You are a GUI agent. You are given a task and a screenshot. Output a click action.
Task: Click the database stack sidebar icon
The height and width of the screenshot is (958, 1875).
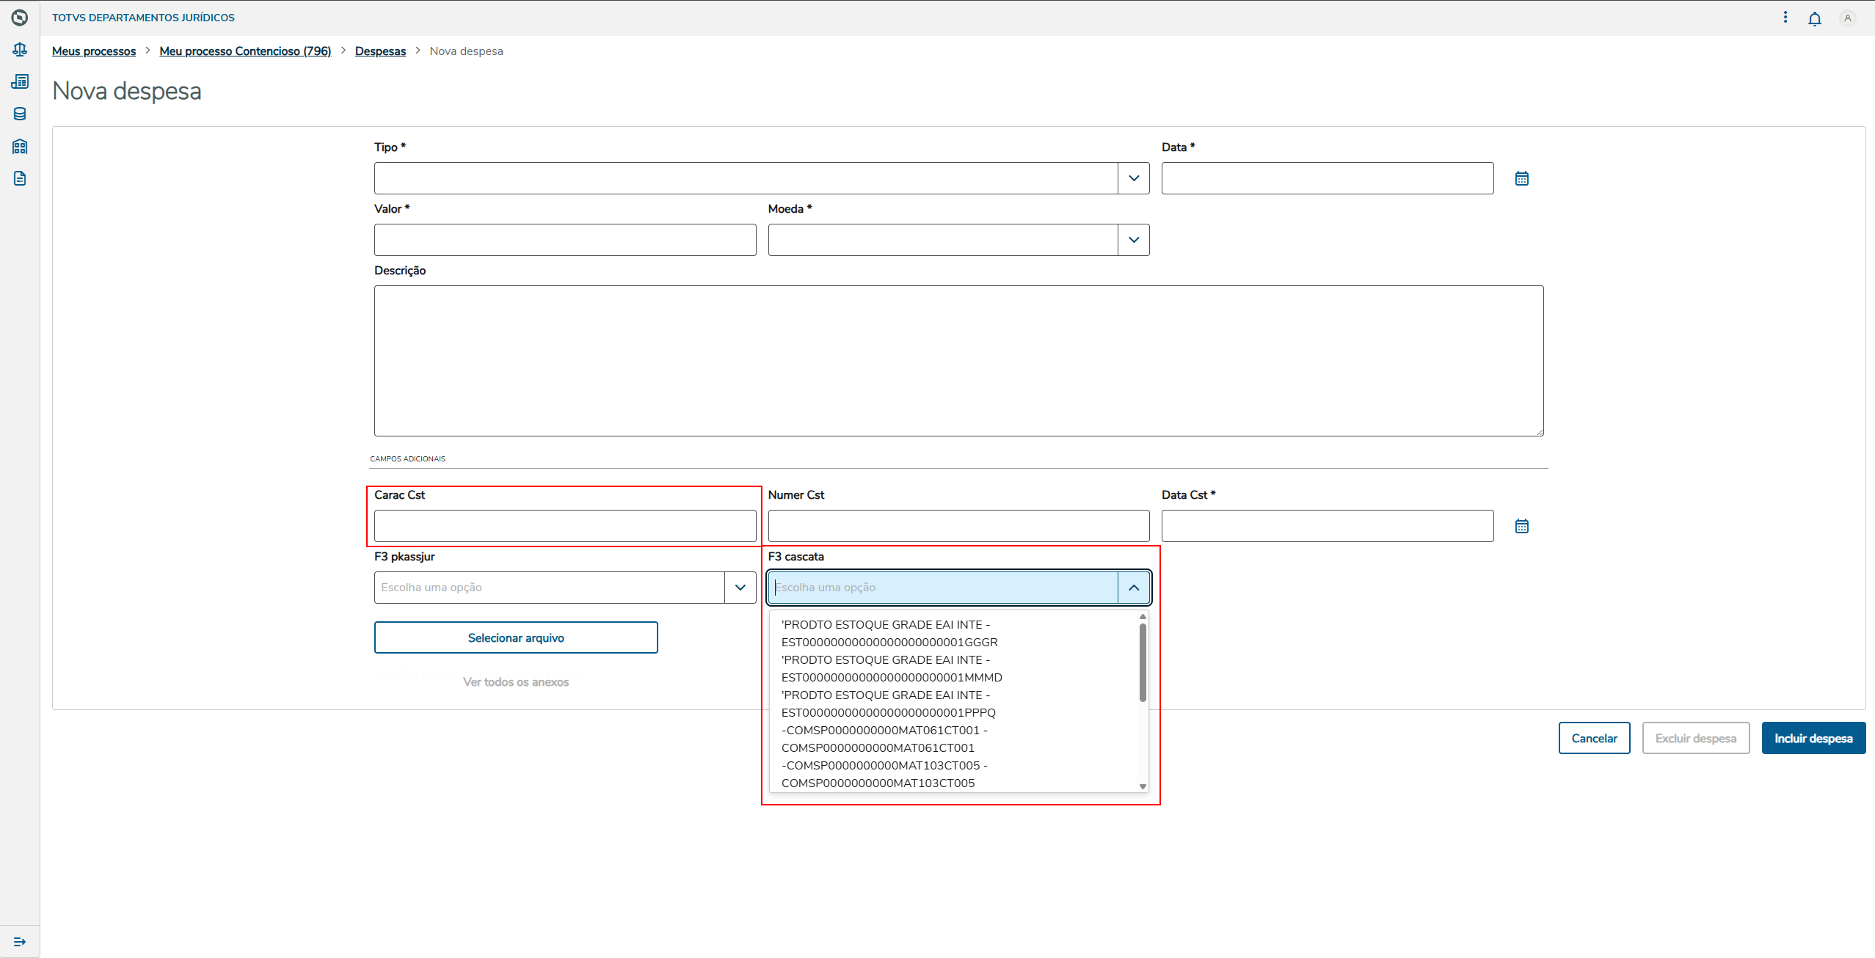tap(20, 114)
